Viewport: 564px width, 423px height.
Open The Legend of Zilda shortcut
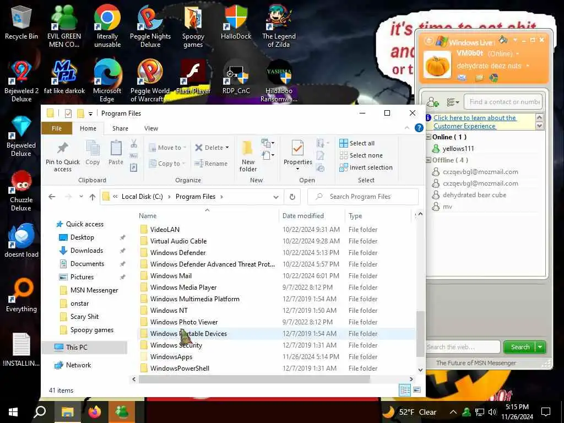pyautogui.click(x=279, y=27)
